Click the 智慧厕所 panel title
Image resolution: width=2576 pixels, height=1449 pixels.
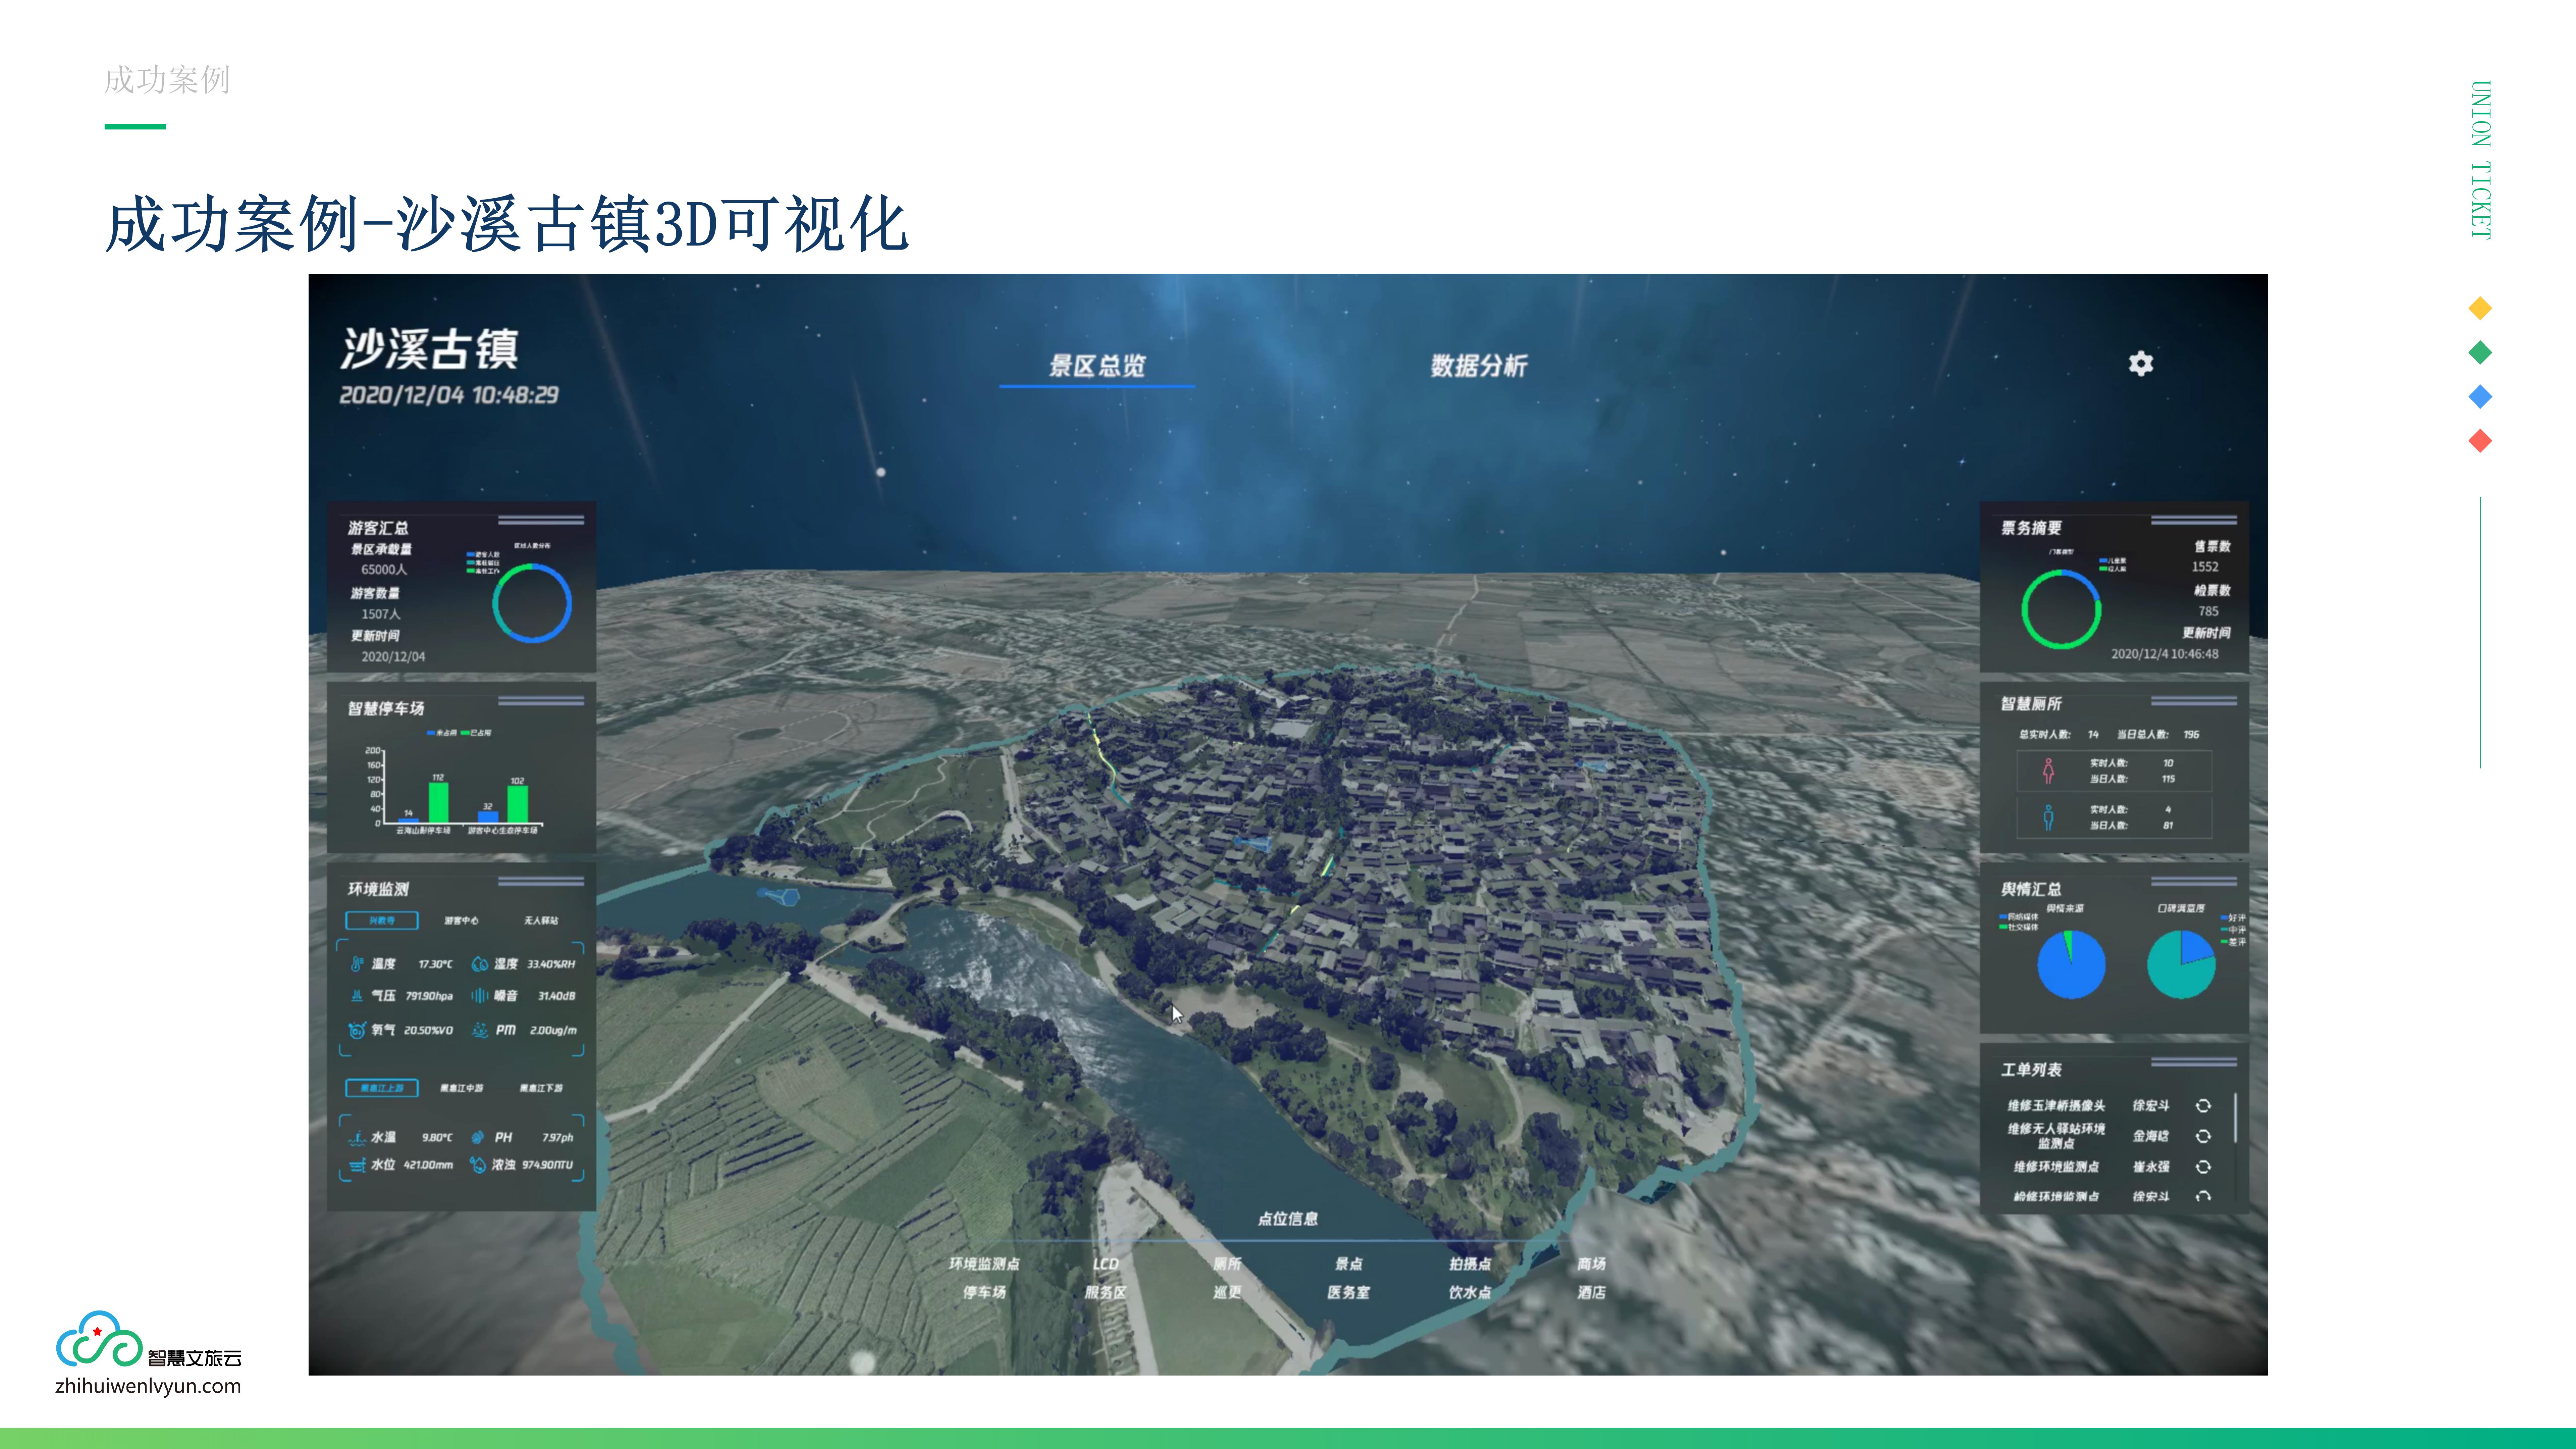click(x=2031, y=704)
